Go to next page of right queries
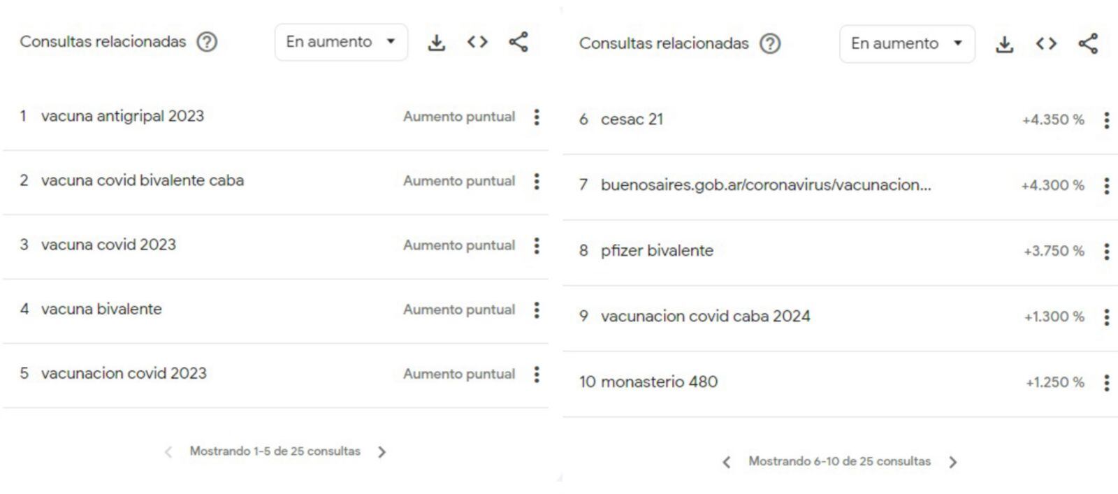This screenshot has height=494, width=1118. click(x=953, y=462)
